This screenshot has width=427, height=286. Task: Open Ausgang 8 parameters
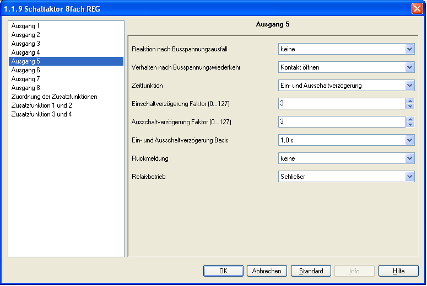point(25,88)
